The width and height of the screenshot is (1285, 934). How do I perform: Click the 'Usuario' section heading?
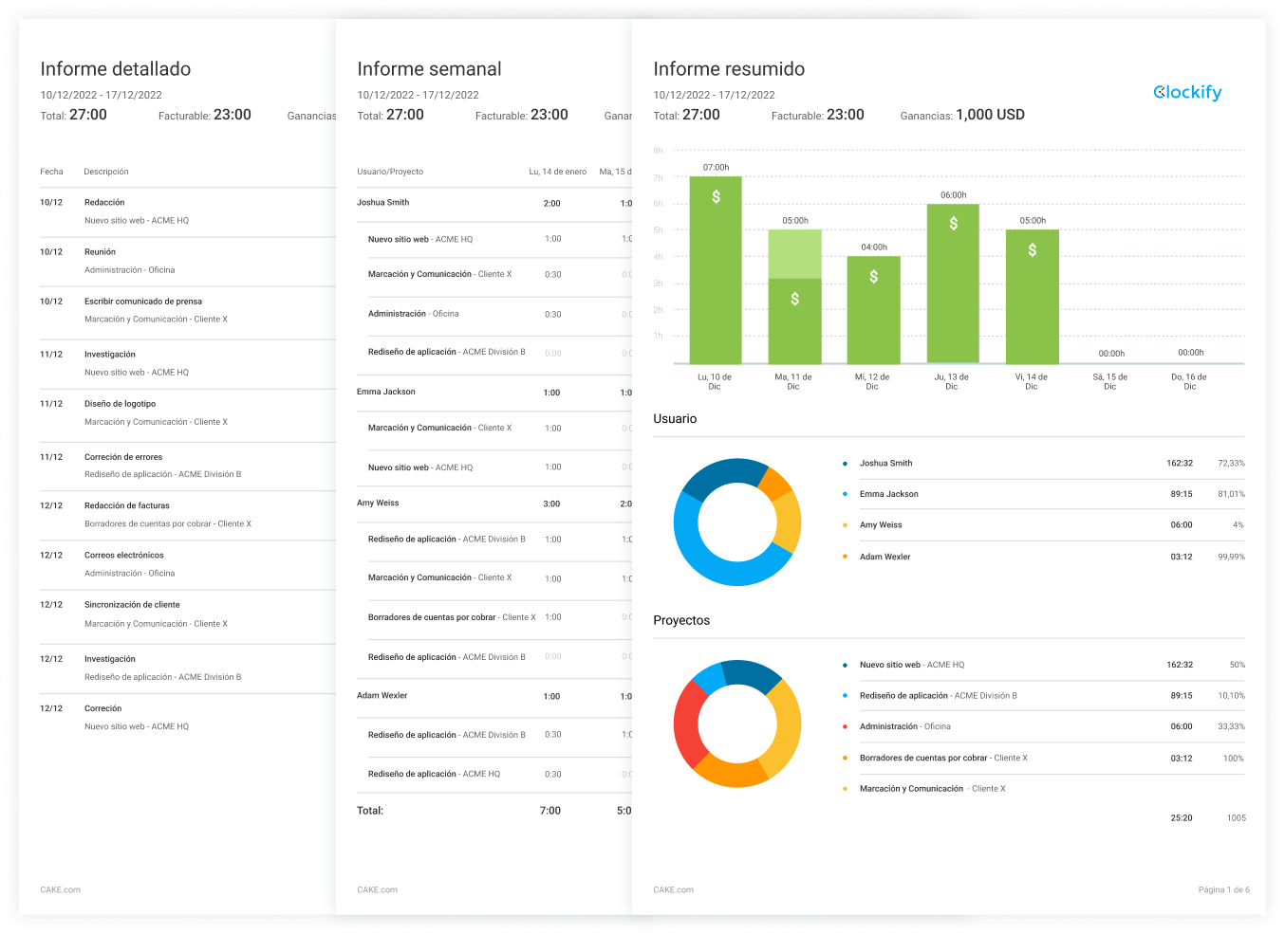click(x=675, y=419)
